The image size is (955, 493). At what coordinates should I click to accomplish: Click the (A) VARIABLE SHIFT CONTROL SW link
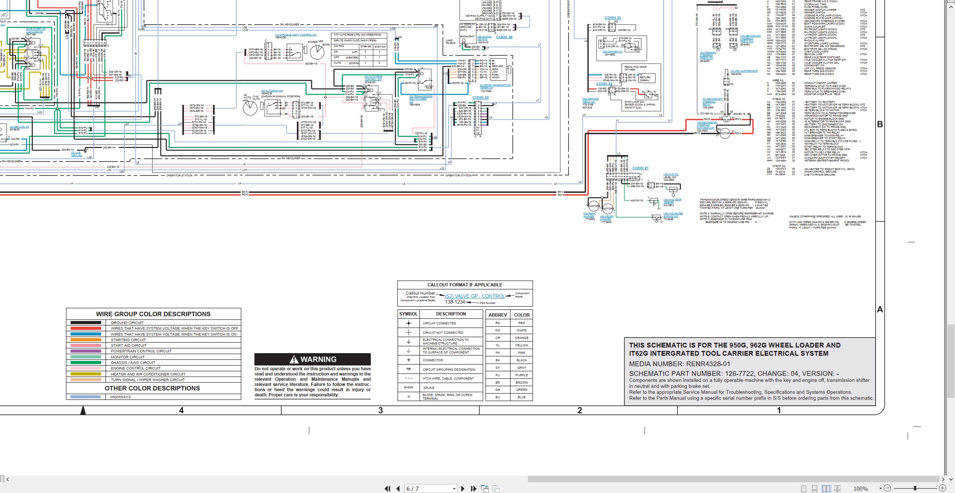coord(296,35)
